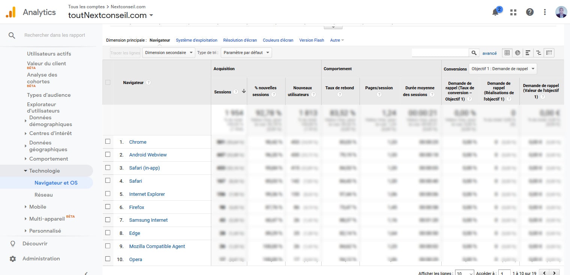
Task: Collapse the left sidebar with chevron
Action: point(86,273)
